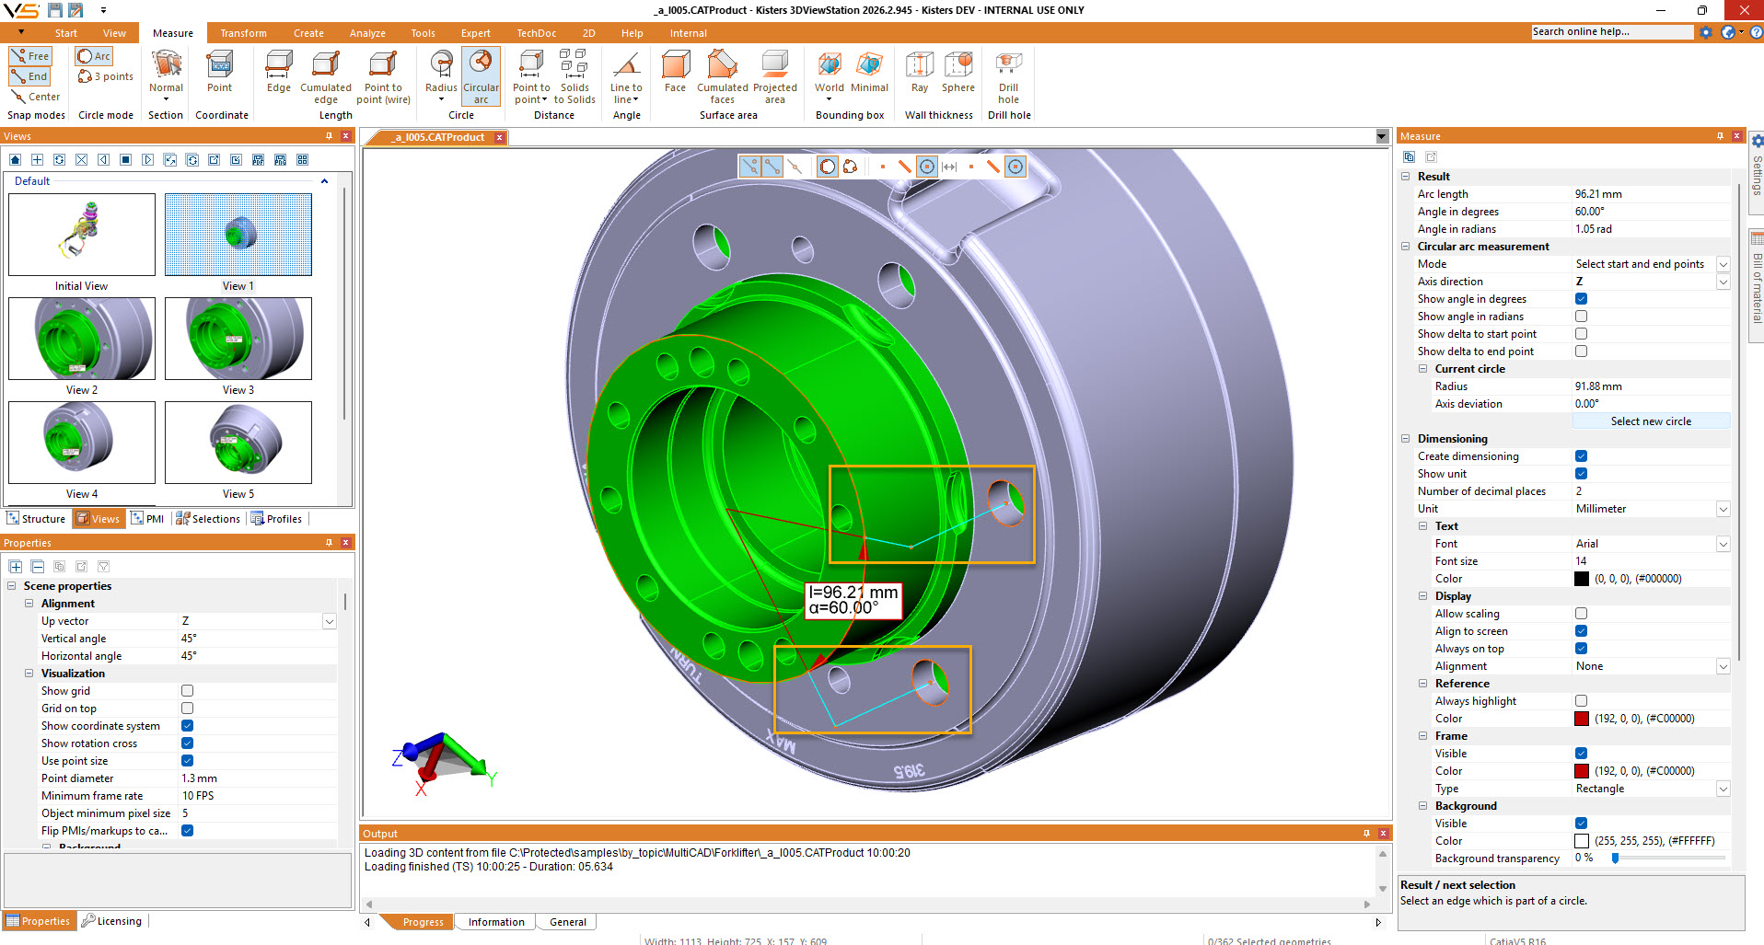Image resolution: width=1764 pixels, height=945 pixels.
Task: Open the Licensing tab
Action: [111, 921]
